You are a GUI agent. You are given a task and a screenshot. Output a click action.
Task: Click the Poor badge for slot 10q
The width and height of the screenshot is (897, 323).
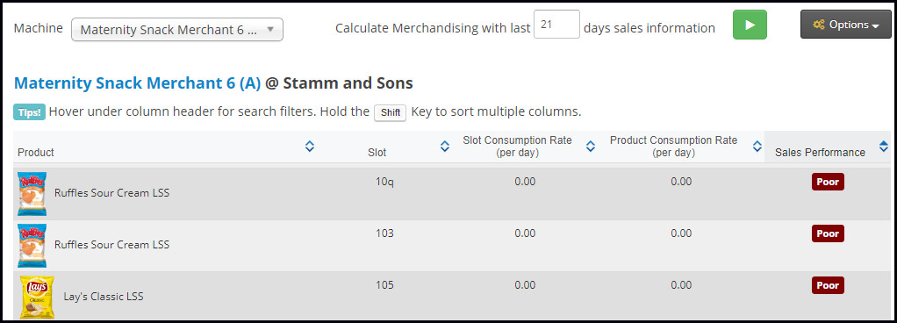tap(828, 182)
